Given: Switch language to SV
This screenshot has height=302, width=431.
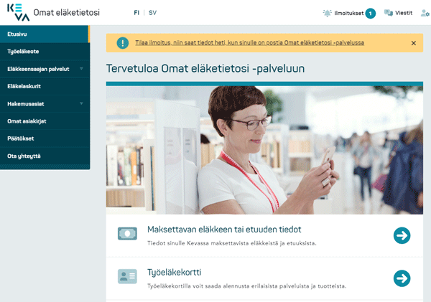Looking at the screenshot, I should 152,13.
